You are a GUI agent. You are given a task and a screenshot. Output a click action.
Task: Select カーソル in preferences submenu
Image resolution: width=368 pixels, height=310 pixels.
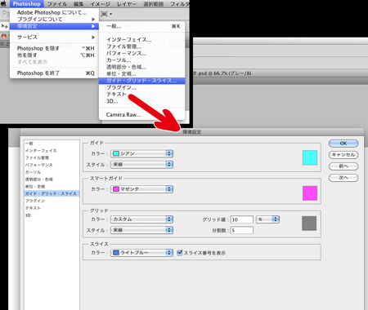point(141,60)
